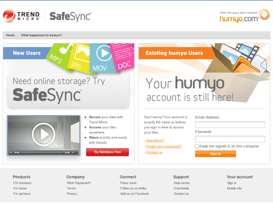Click Try SafeSync Free button

(107, 152)
